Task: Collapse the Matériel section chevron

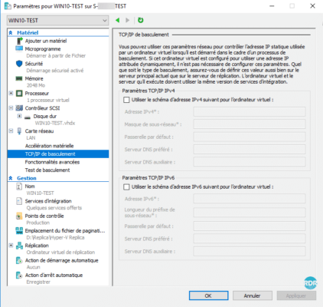Action: coord(11,32)
